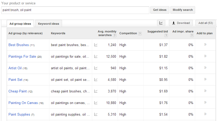Focus the product or service input field
217x121 pixels.
click(75, 10)
